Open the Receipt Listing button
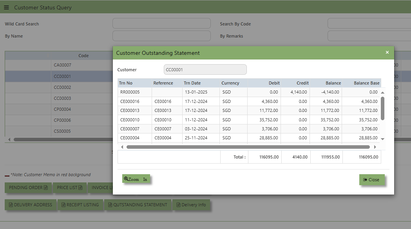Viewport: 411px width, 229px height. tap(80, 205)
